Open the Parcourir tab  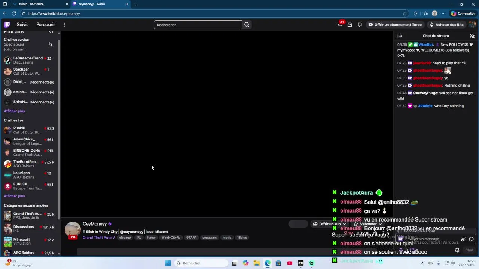point(46,25)
